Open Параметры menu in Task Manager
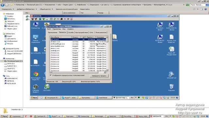The height and width of the screenshot is (118, 209). [56, 29]
